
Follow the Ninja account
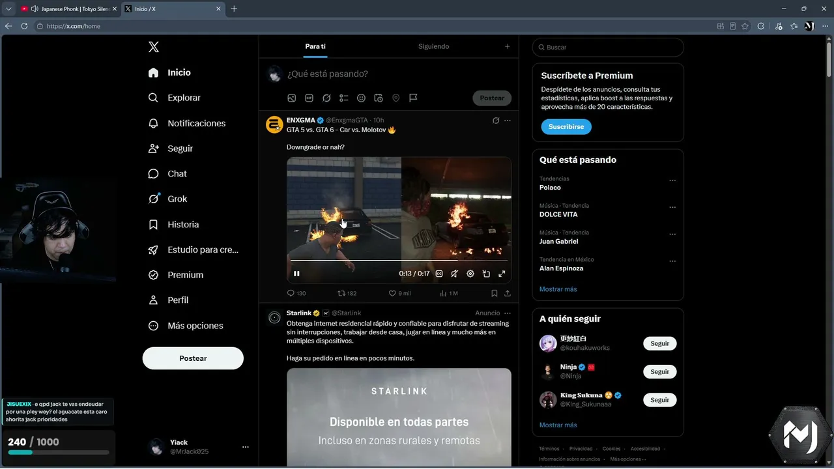click(660, 371)
